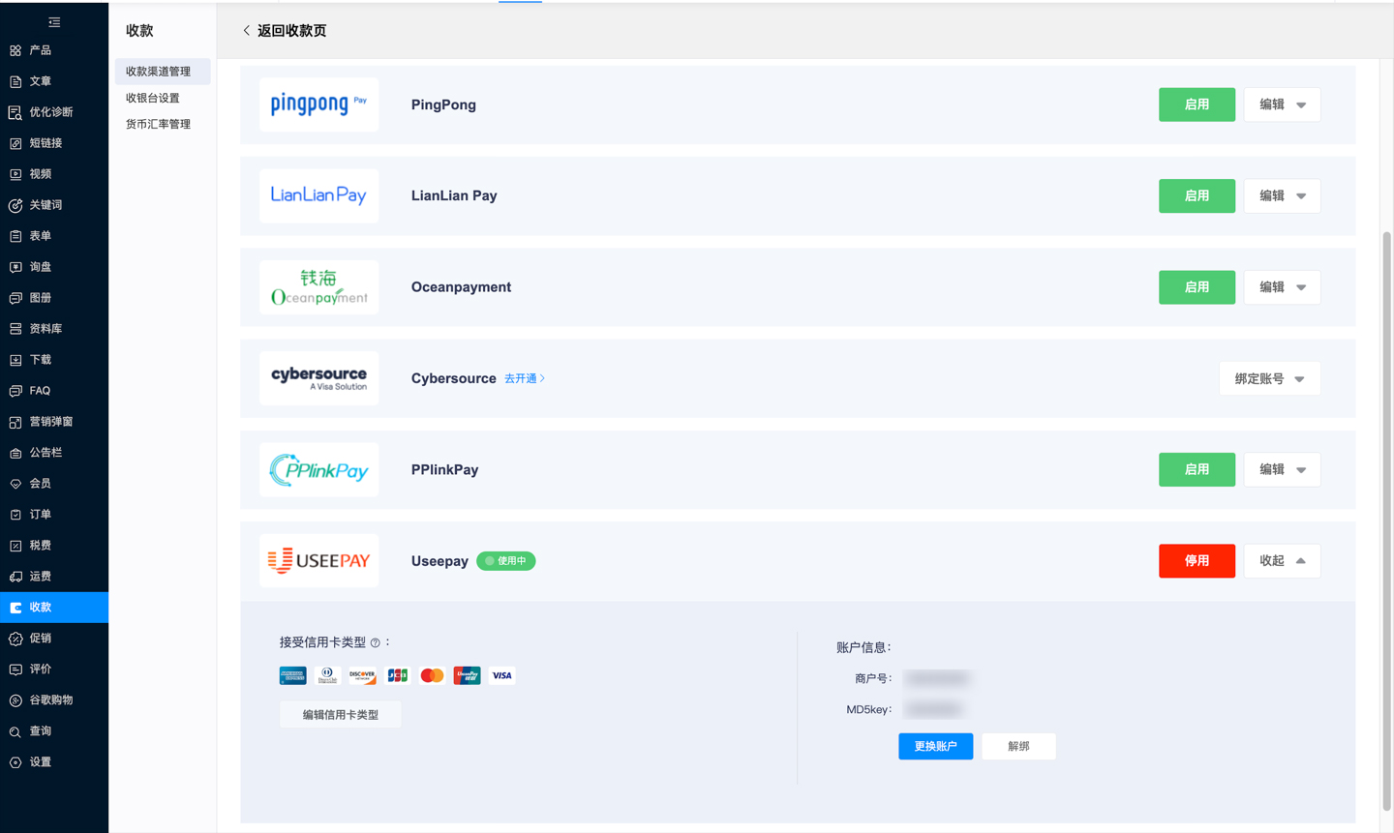The height and width of the screenshot is (833, 1394).
Task: Open 货币汇率管理 menu item
Action: (158, 124)
